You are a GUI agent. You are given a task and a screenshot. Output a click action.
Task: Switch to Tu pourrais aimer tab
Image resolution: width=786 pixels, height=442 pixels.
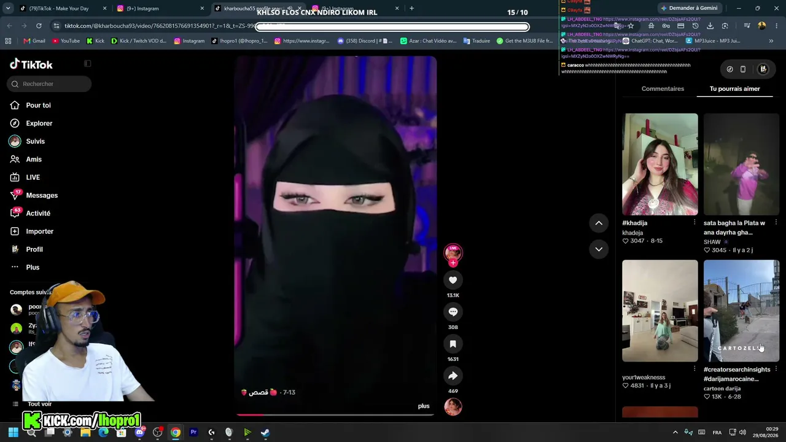click(x=734, y=89)
